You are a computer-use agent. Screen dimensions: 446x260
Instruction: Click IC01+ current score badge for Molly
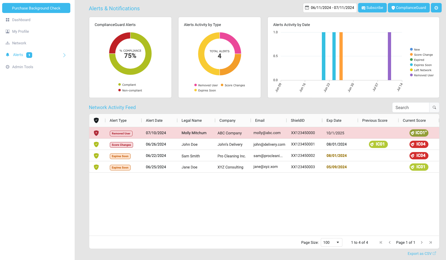(x=419, y=133)
